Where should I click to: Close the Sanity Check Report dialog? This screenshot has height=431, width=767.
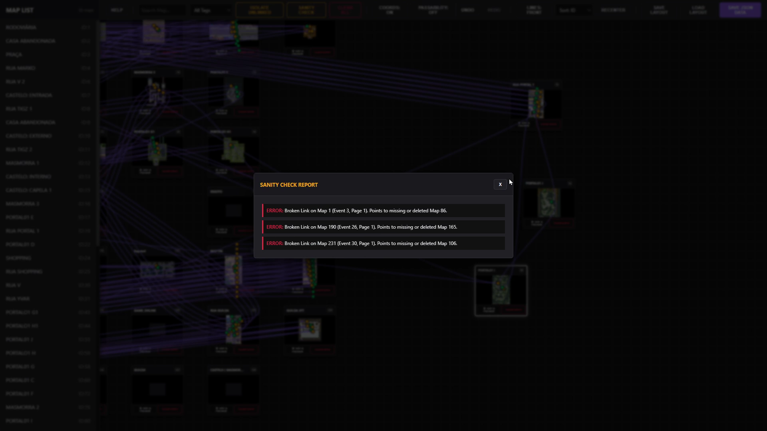pyautogui.click(x=500, y=184)
